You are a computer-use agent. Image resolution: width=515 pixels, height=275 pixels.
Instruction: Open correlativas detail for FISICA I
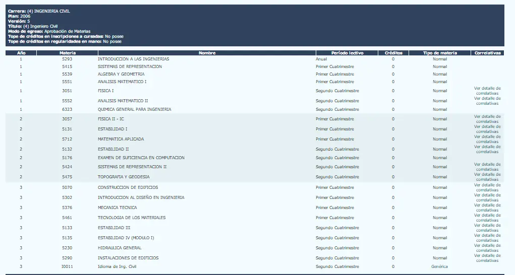pos(487,91)
